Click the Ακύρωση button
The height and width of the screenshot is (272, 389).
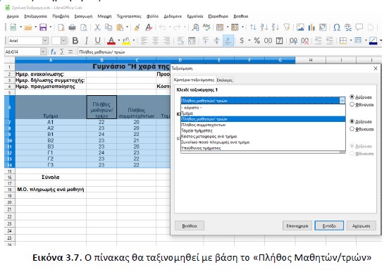coord(362,225)
